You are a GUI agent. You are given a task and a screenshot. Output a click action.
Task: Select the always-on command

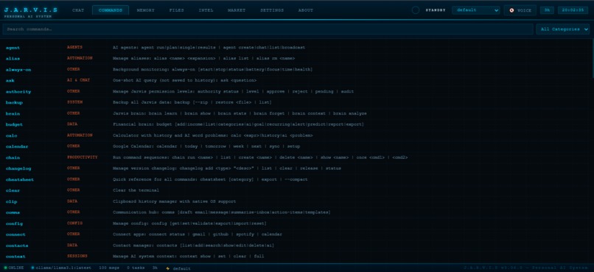(x=18, y=70)
